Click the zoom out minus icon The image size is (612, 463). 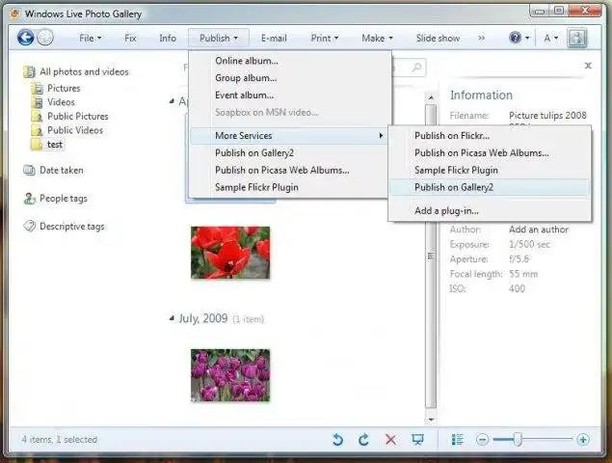click(483, 440)
